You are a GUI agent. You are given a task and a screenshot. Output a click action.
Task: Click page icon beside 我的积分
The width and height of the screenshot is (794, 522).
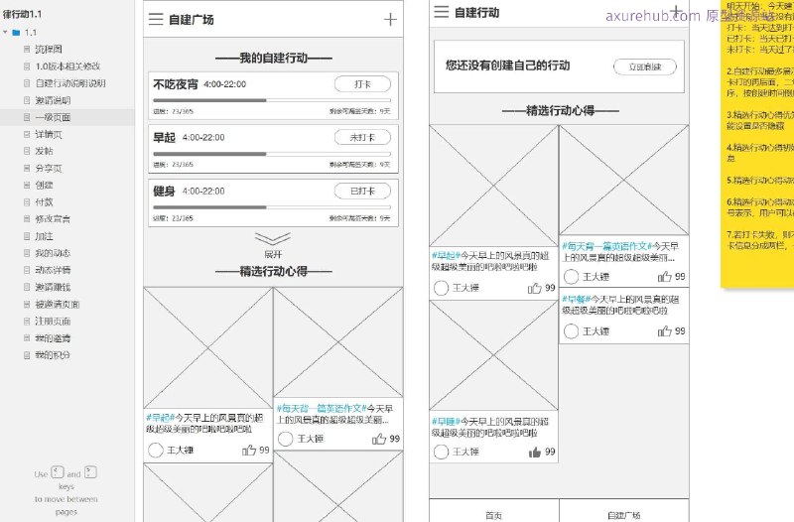[x=27, y=355]
